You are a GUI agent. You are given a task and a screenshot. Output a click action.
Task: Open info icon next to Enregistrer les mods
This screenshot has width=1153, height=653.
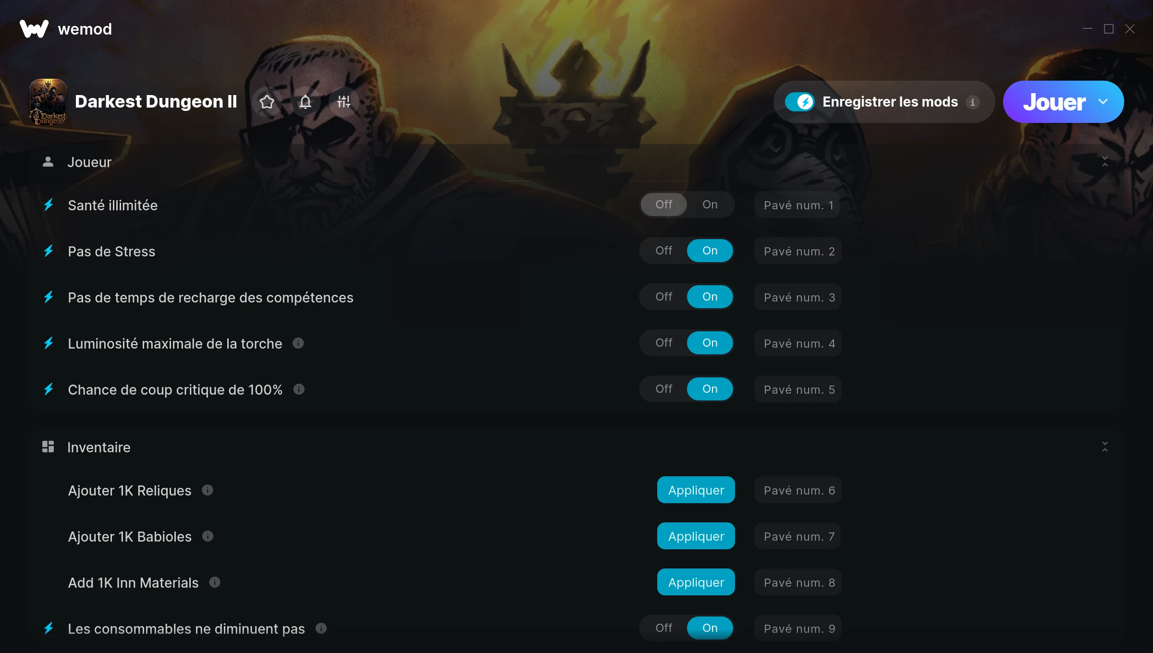tap(973, 102)
